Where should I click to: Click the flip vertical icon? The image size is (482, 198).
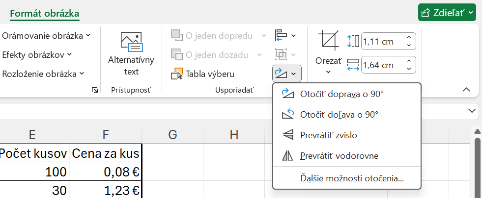click(x=288, y=135)
